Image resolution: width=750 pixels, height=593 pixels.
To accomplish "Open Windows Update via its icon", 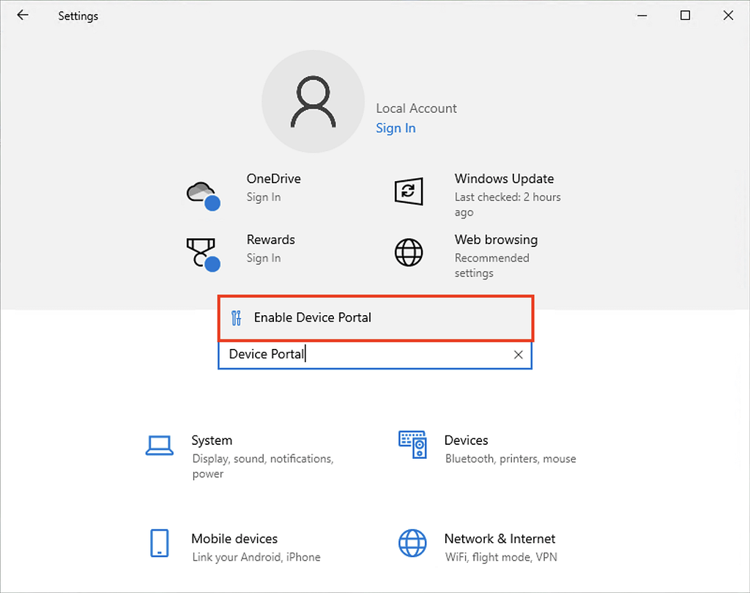I will (408, 191).
